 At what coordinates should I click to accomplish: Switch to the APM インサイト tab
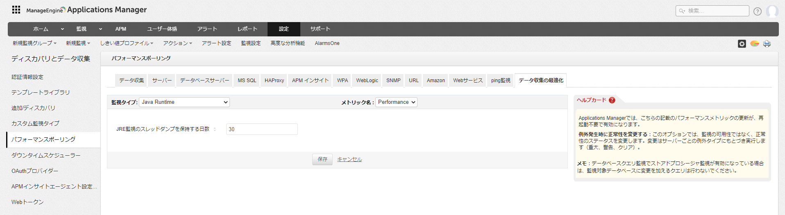310,81
